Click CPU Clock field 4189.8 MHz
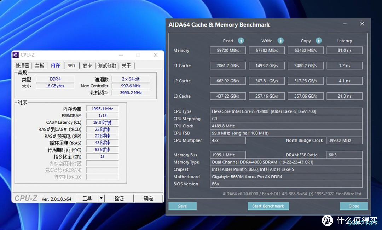 [286, 126]
